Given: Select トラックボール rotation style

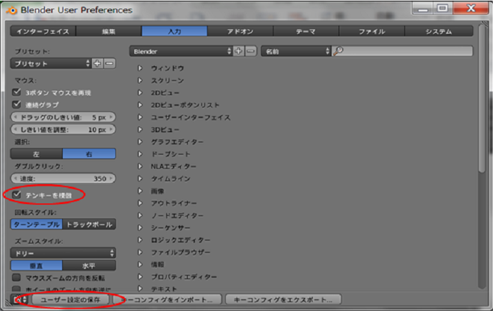Looking at the screenshot, I should [89, 224].
